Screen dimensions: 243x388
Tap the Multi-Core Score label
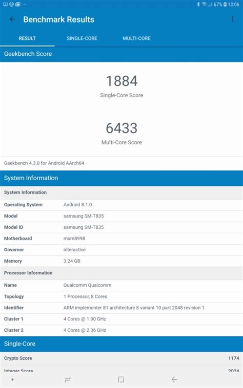121,142
